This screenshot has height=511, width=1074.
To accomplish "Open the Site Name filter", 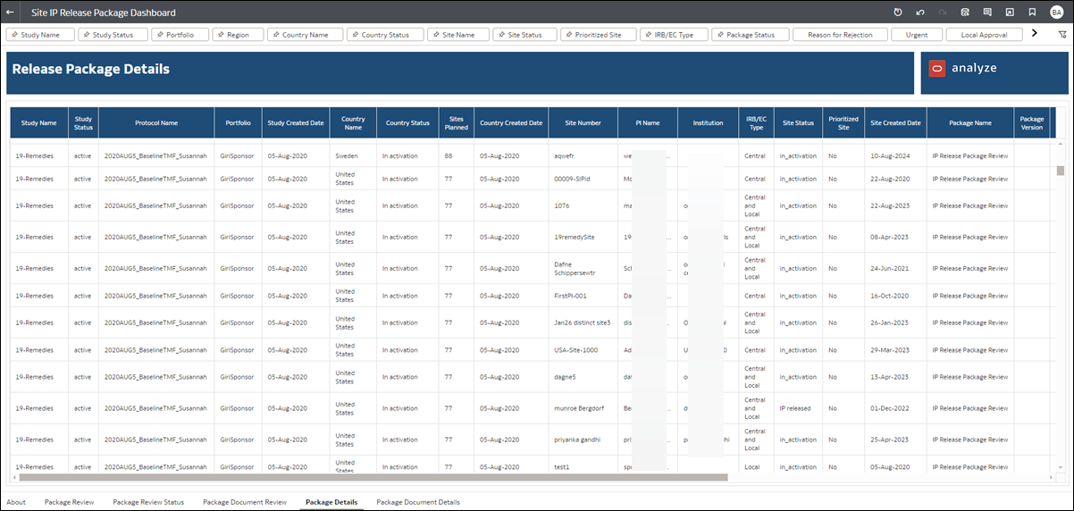I will click(x=457, y=35).
